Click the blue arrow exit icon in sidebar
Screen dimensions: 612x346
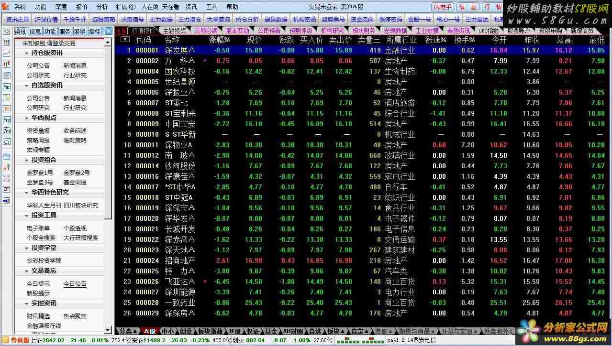coord(7,201)
